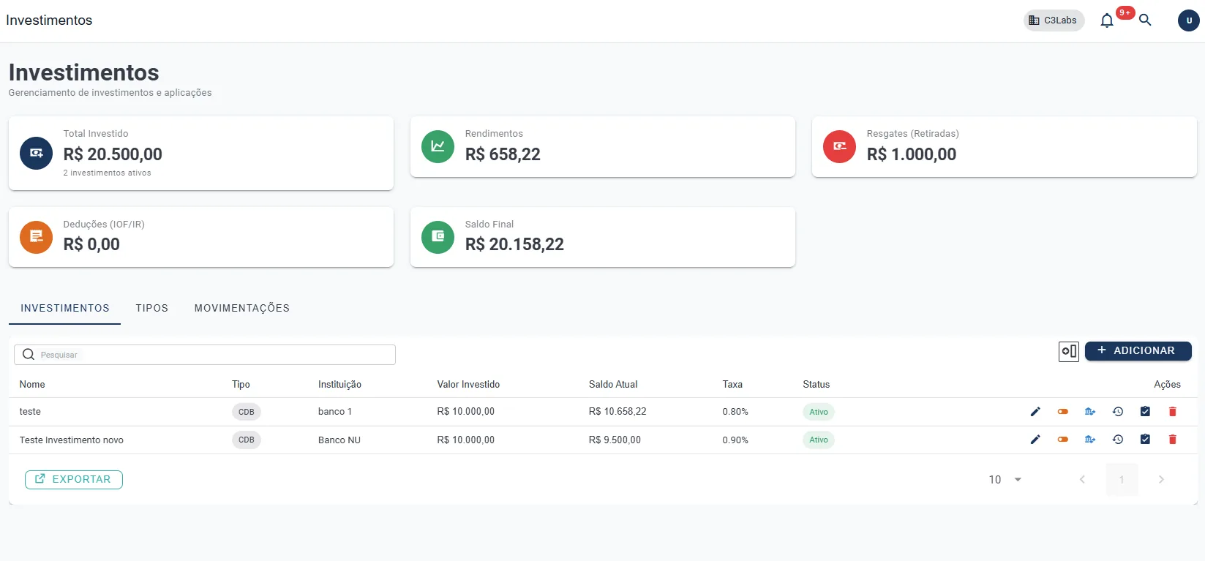Select the INVESTIMENTOS tab
Screen dimensions: 1205x561
click(x=65, y=308)
